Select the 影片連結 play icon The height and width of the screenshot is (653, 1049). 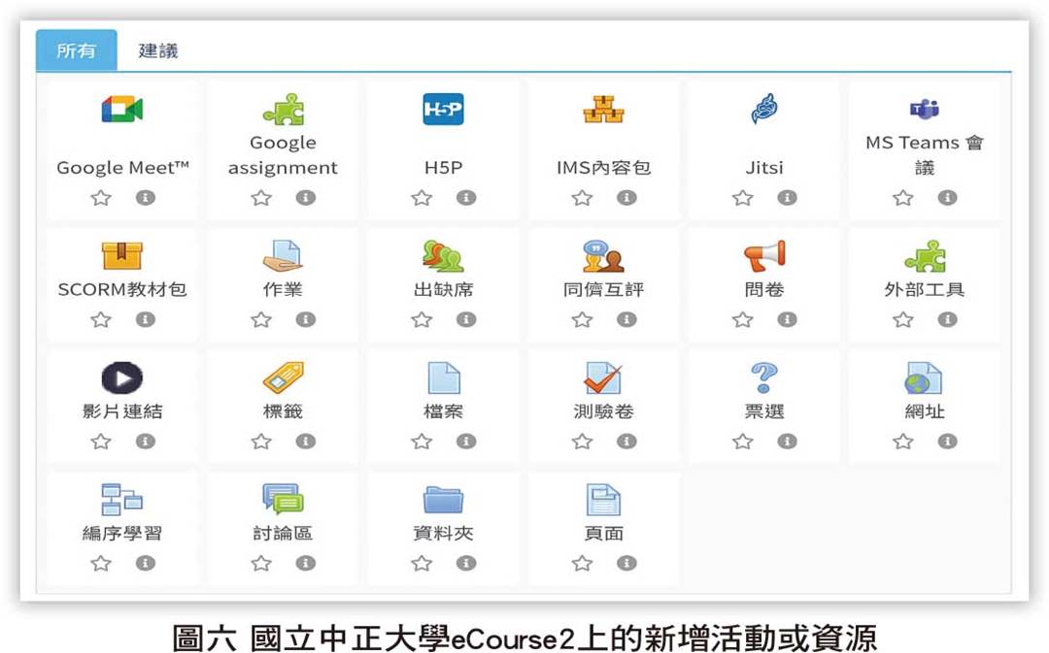[x=121, y=377]
